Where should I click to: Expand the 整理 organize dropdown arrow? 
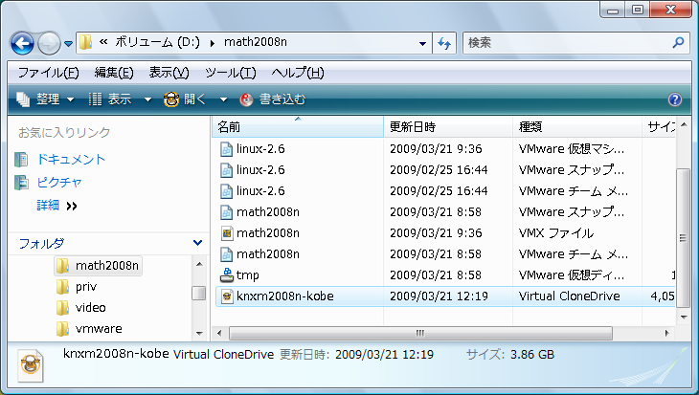[71, 99]
